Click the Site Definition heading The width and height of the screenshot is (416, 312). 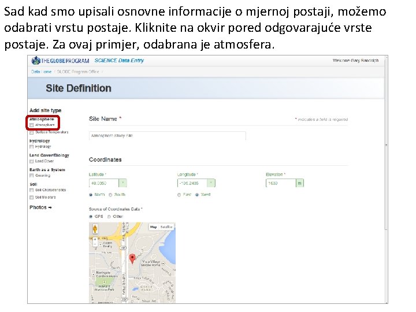click(x=79, y=88)
